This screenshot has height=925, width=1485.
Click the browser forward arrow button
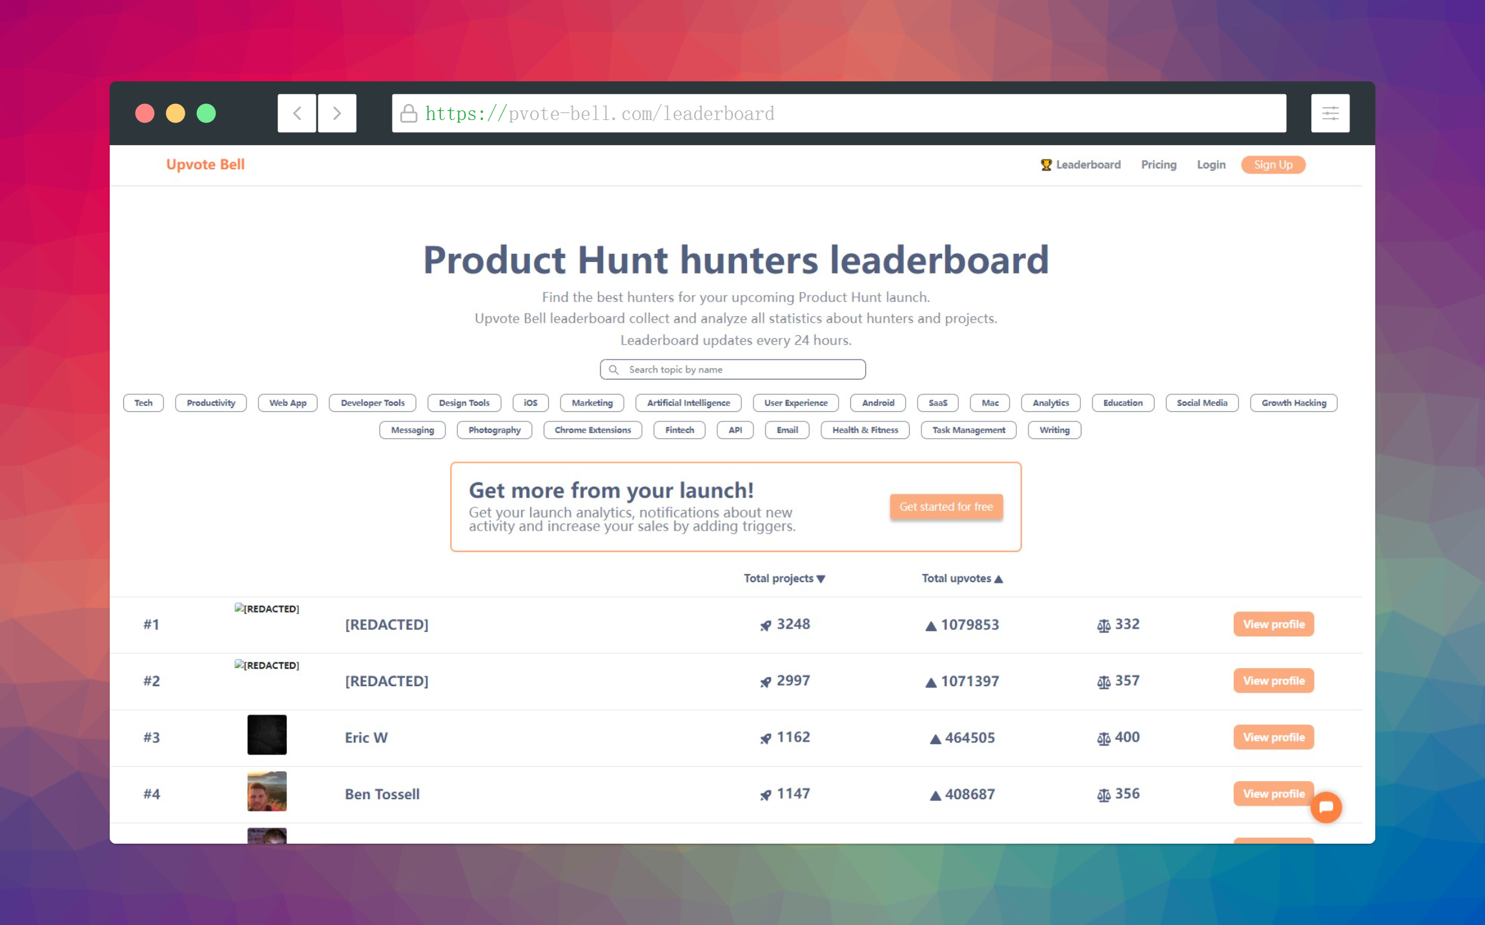click(x=336, y=114)
